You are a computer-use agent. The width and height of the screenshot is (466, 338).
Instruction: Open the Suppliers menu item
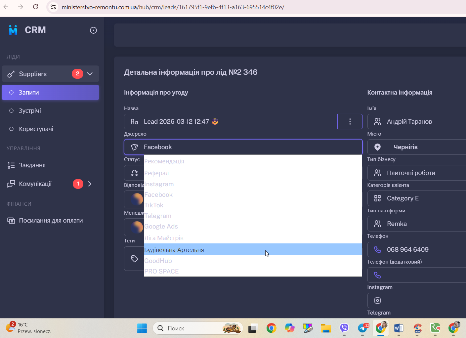(x=50, y=74)
